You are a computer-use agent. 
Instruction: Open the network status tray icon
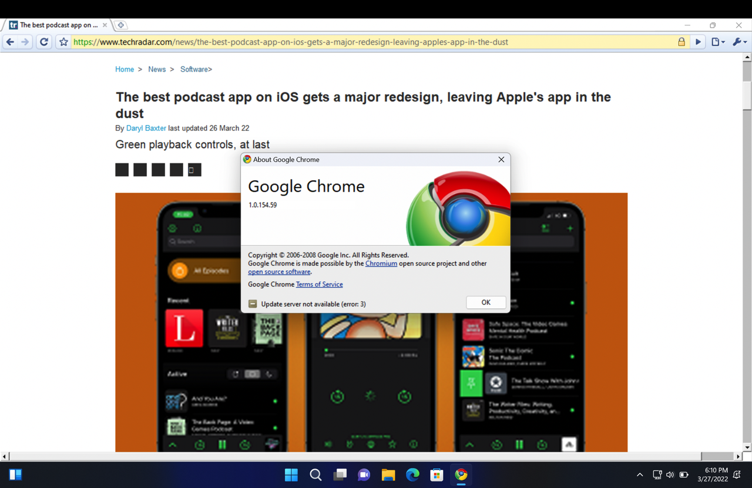pos(657,474)
